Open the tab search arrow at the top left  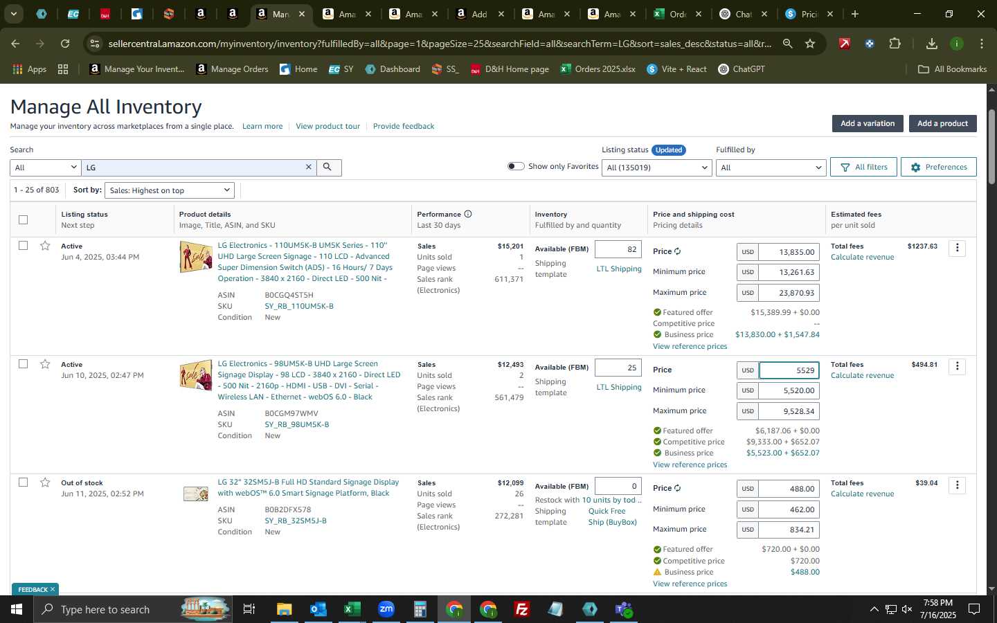13,14
